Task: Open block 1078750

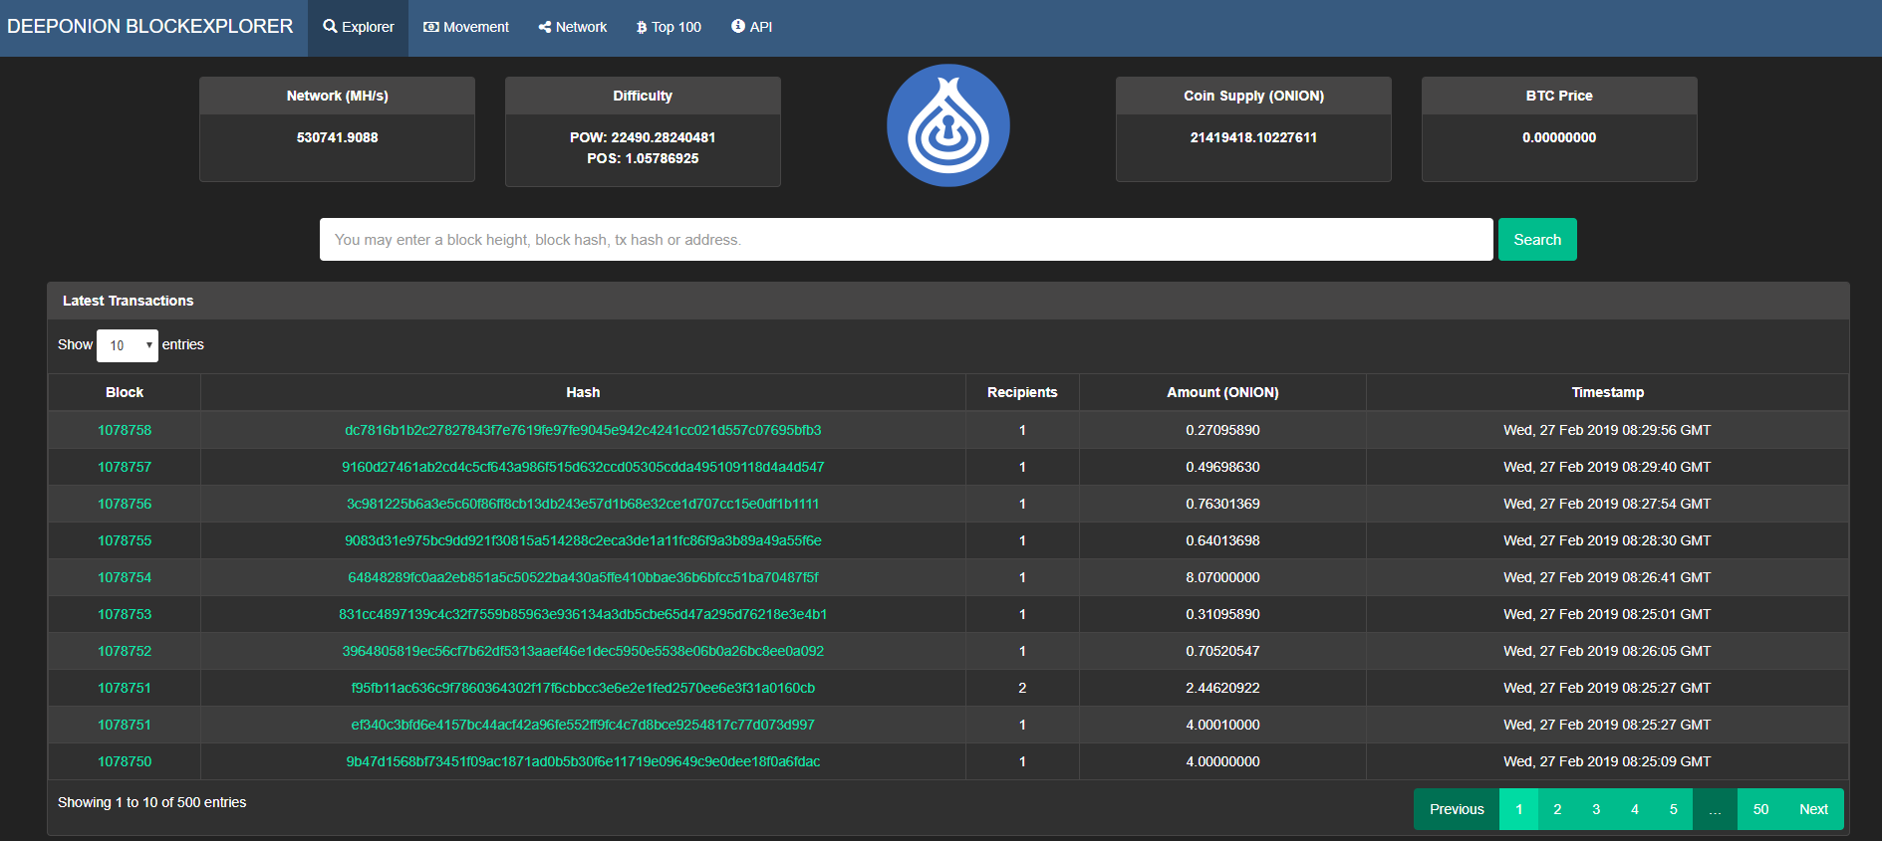Action: pyautogui.click(x=125, y=761)
